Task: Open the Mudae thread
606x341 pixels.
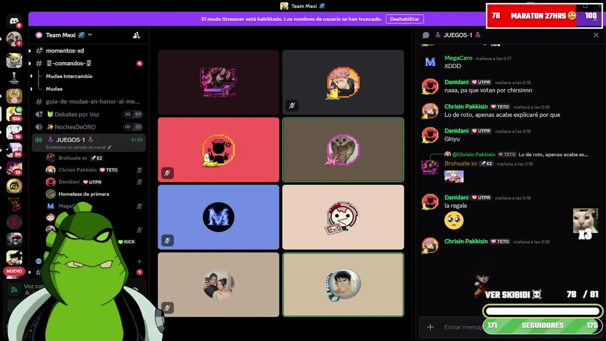Action: 54,89
